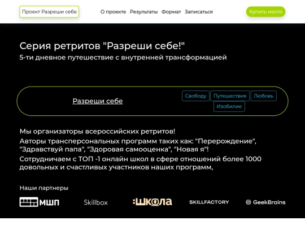Follow the underlined "Разреши себе" link
This screenshot has height=229, width=305.
[x=98, y=101]
